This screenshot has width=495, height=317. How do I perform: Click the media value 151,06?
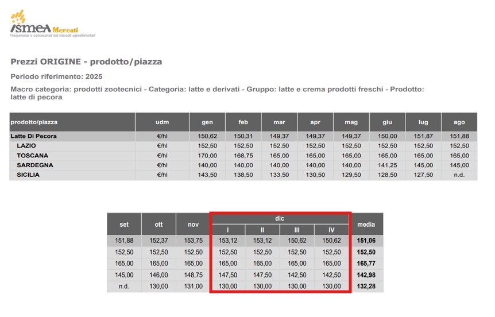point(366,241)
